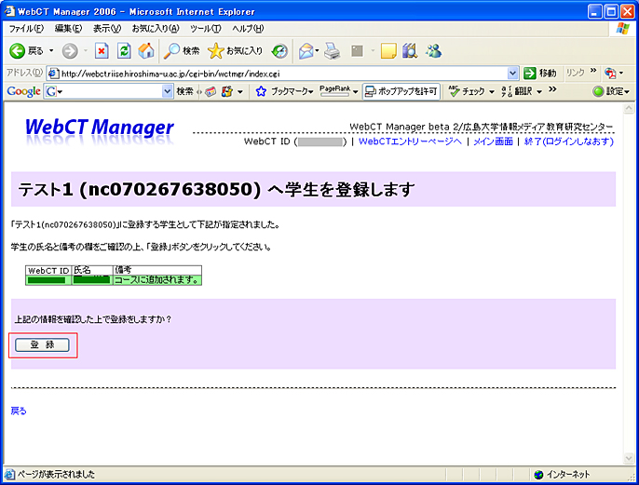Image resolution: width=639 pixels, height=485 pixels.
Task: Click the grey Edit icon
Action: point(357,51)
